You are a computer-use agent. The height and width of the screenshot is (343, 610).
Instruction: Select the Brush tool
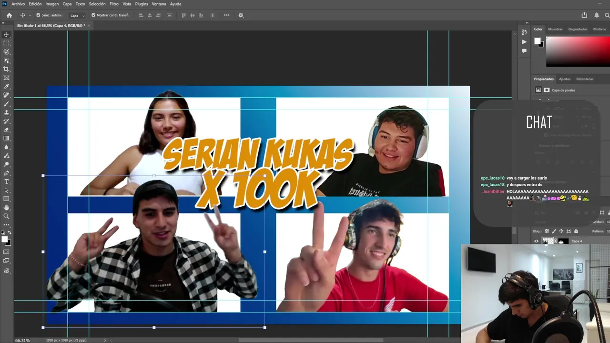(x=6, y=104)
